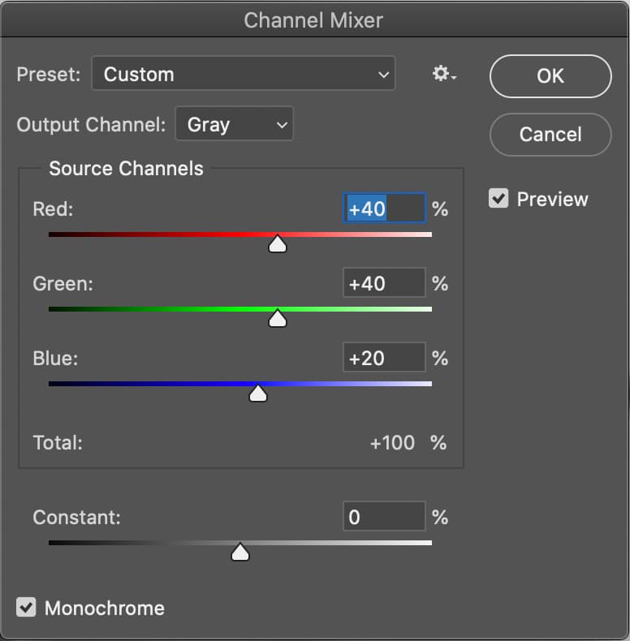Expand the Output Channel Gray dropdown
The image size is (630, 641).
point(234,124)
